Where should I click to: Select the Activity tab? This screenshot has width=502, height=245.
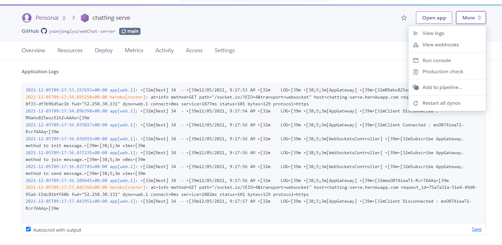(x=165, y=50)
